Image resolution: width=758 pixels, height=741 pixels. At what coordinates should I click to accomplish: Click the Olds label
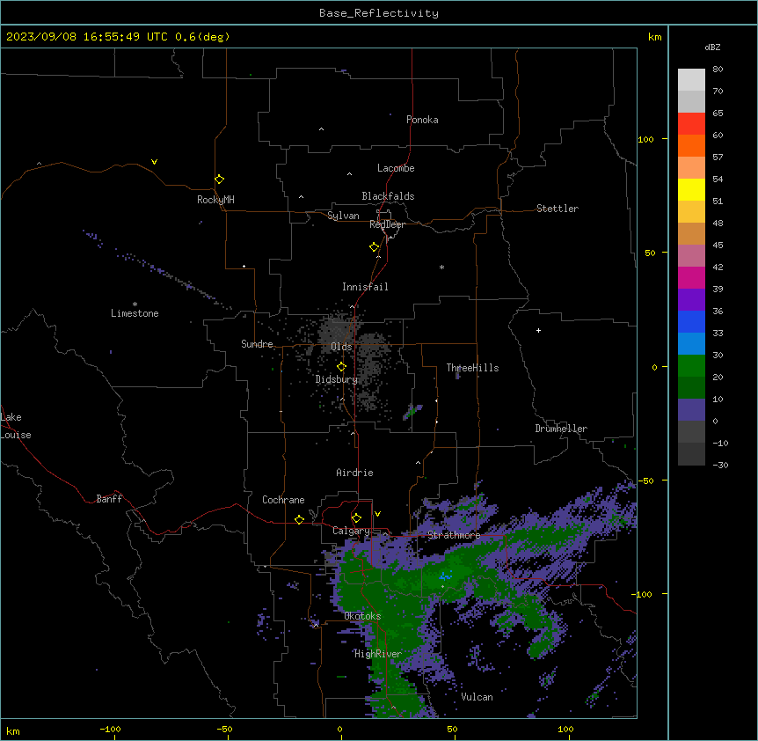click(x=341, y=347)
